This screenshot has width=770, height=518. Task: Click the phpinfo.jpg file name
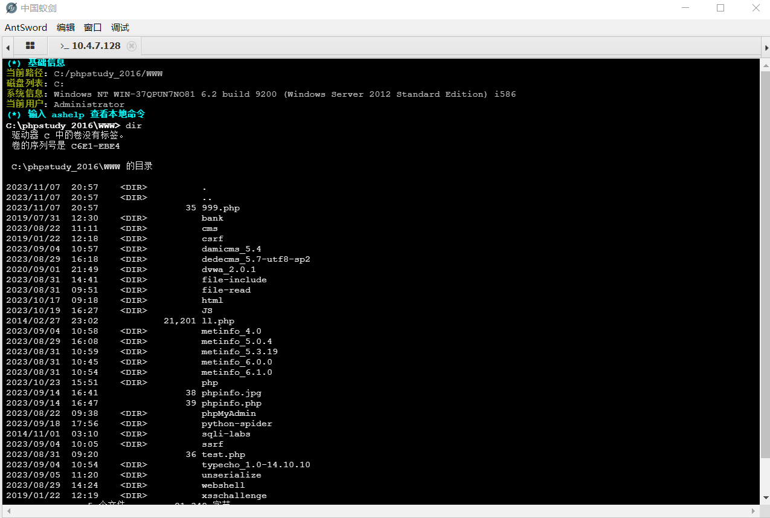[x=231, y=393]
